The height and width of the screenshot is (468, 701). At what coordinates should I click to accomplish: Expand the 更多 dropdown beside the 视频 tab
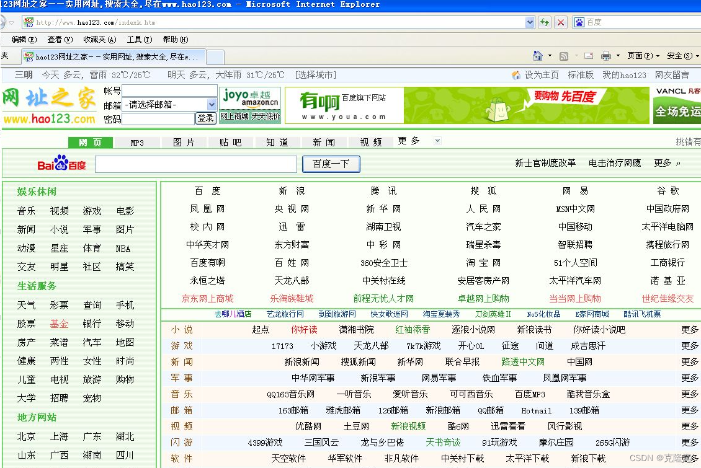tap(437, 141)
